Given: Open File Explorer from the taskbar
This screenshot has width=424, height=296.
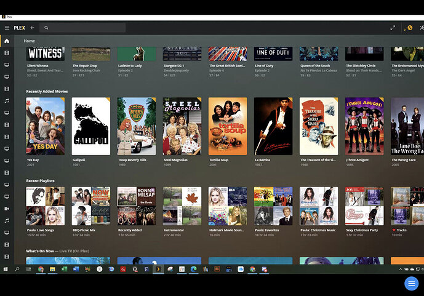Looking at the screenshot, I should pos(52,269).
